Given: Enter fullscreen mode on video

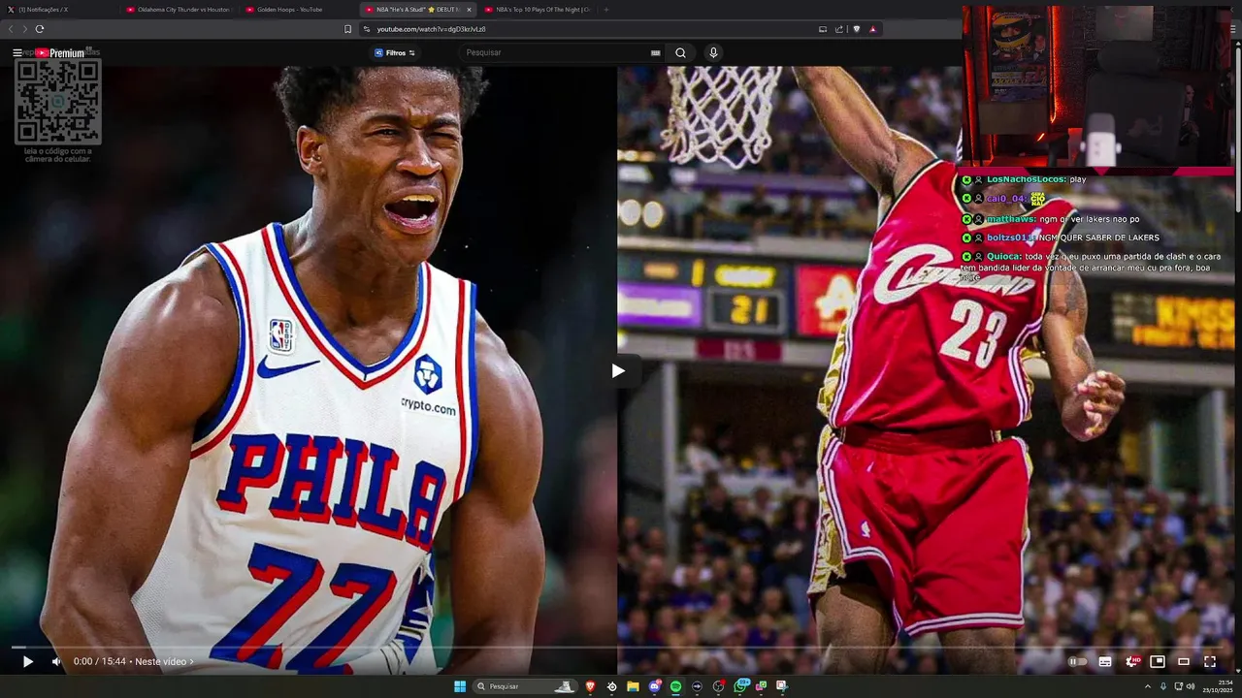Looking at the screenshot, I should (1210, 661).
